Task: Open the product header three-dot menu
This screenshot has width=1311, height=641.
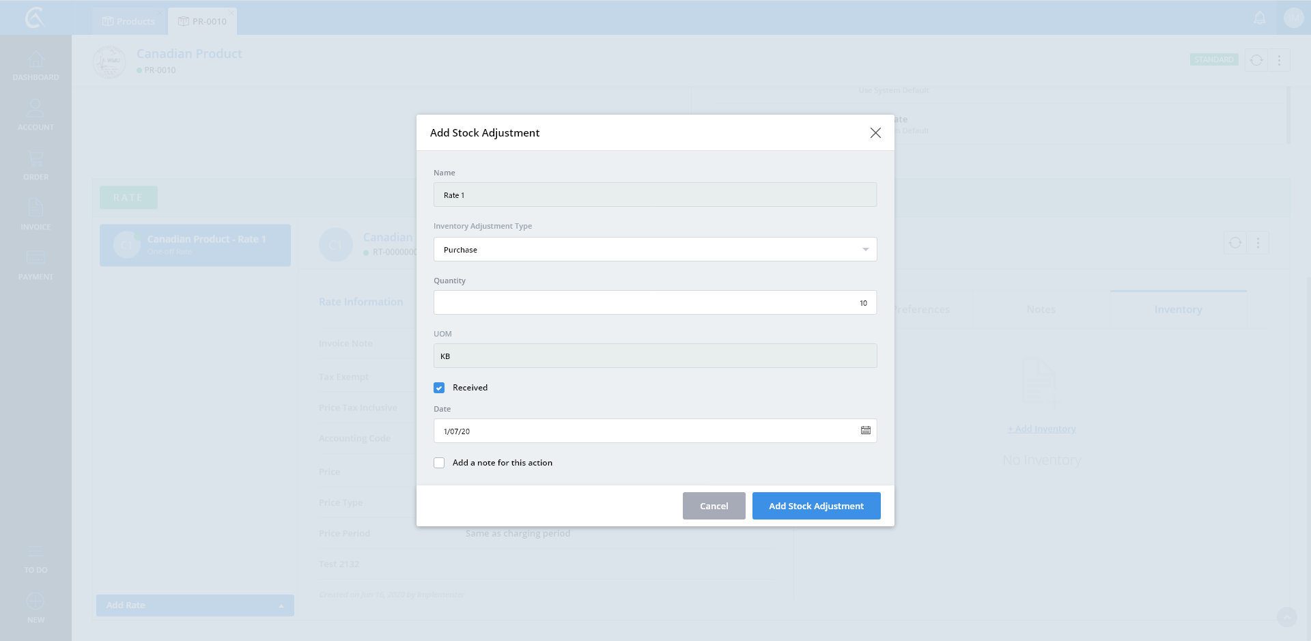Action: coord(1279,61)
